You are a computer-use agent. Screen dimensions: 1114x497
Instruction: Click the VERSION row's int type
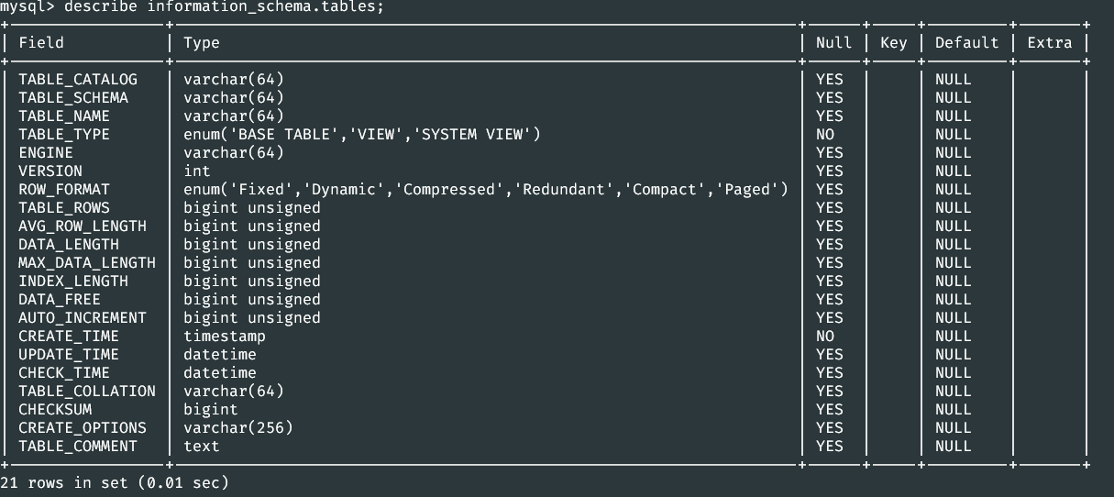click(197, 171)
